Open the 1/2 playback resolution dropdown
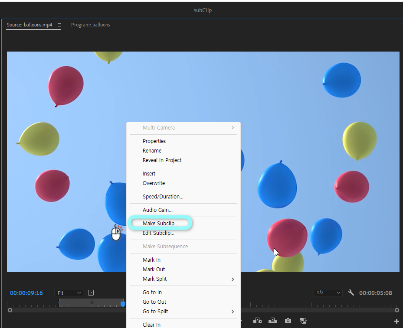Screen dimensions: 403x328 point(328,293)
